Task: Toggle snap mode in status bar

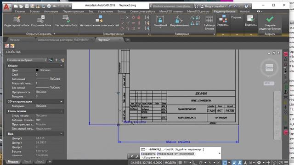Action: pyautogui.click(x=186, y=163)
